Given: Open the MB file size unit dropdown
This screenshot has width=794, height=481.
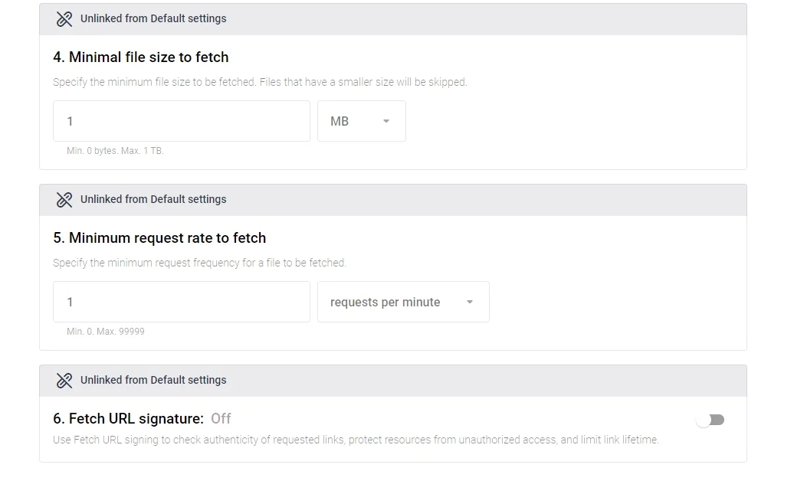Looking at the screenshot, I should tap(362, 121).
